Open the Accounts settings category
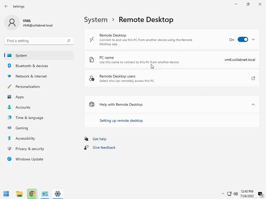The image size is (266, 199). pos(23,107)
